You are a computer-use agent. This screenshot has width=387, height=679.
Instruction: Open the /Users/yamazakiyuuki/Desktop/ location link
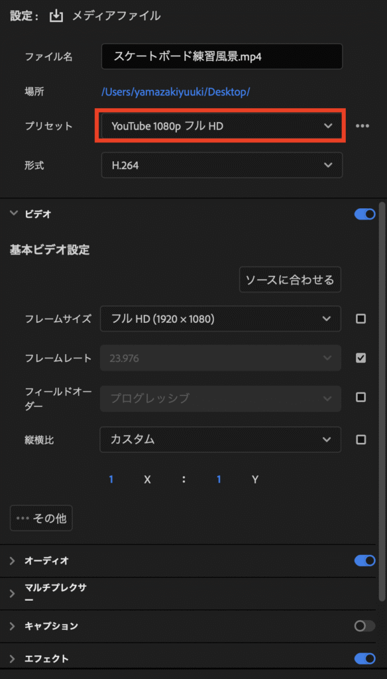pyautogui.click(x=176, y=92)
